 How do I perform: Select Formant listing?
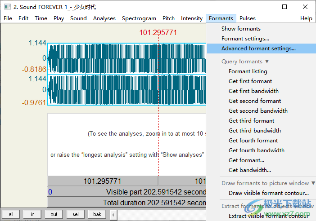[x=248, y=71]
